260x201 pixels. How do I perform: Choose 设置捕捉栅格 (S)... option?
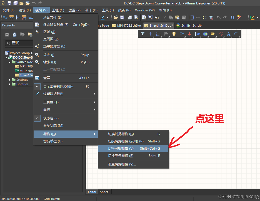133,164
